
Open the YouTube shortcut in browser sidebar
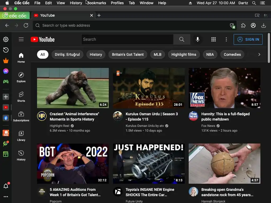[x=6, y=107]
